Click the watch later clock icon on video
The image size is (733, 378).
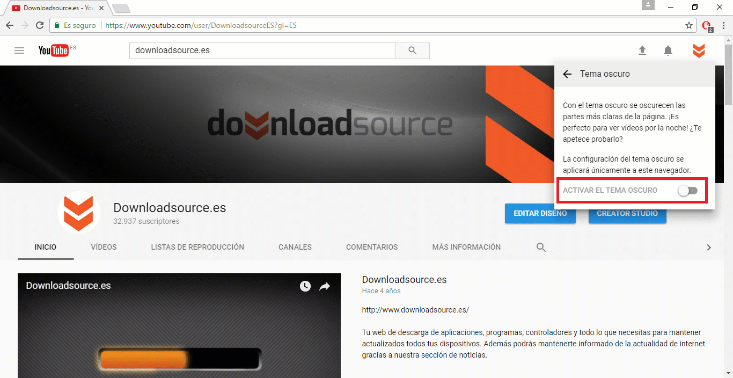coord(305,286)
